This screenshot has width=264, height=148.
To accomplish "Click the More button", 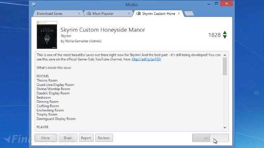I will (46, 138).
